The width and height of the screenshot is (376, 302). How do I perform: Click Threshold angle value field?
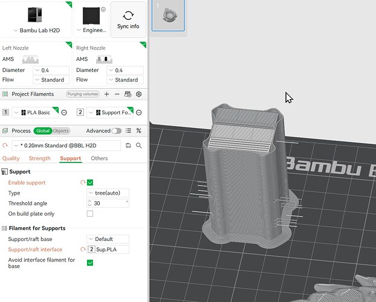click(x=108, y=204)
